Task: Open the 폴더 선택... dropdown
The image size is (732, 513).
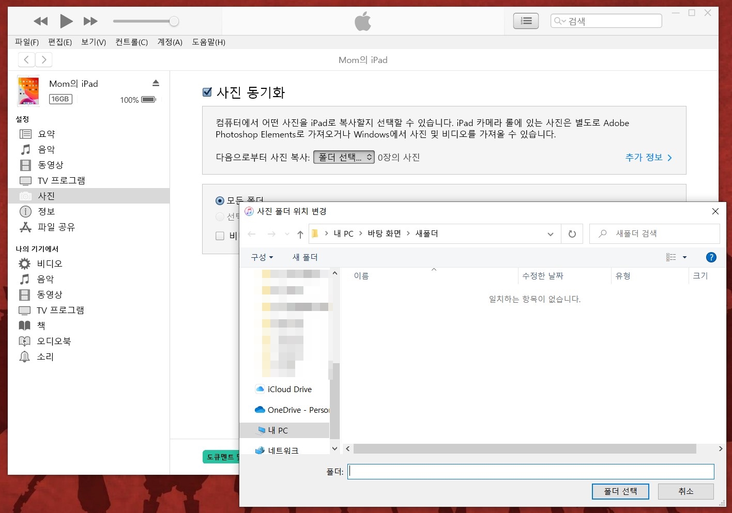Action: pos(344,157)
